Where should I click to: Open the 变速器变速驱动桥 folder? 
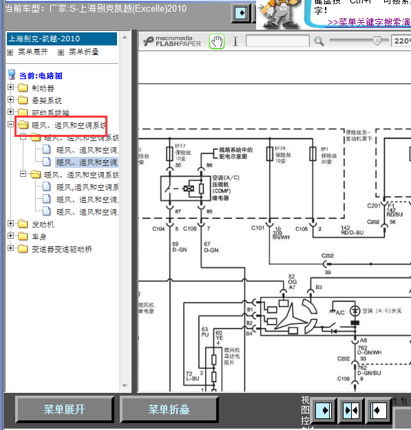pyautogui.click(x=62, y=249)
